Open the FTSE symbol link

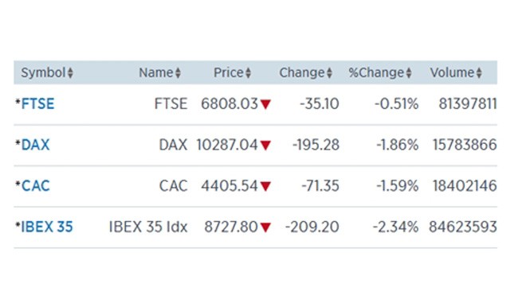pyautogui.click(x=37, y=104)
